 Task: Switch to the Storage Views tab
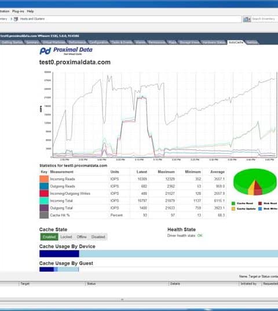189,42
